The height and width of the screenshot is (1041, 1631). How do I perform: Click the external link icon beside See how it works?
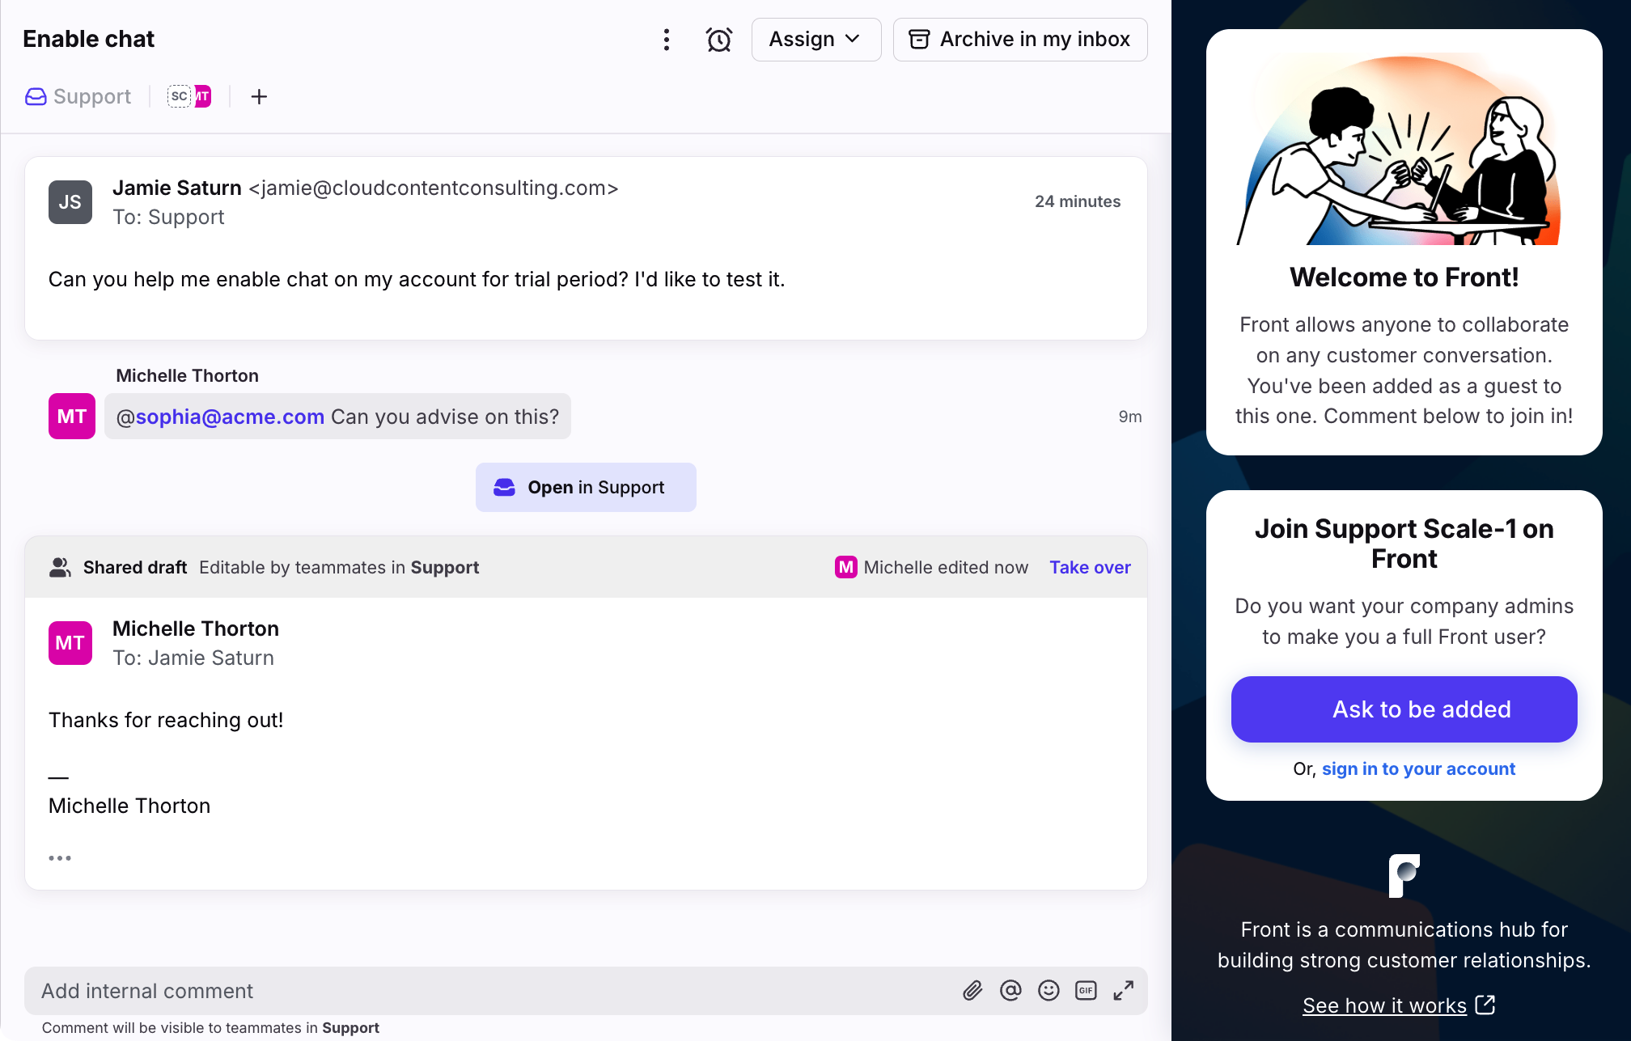[1485, 1005]
